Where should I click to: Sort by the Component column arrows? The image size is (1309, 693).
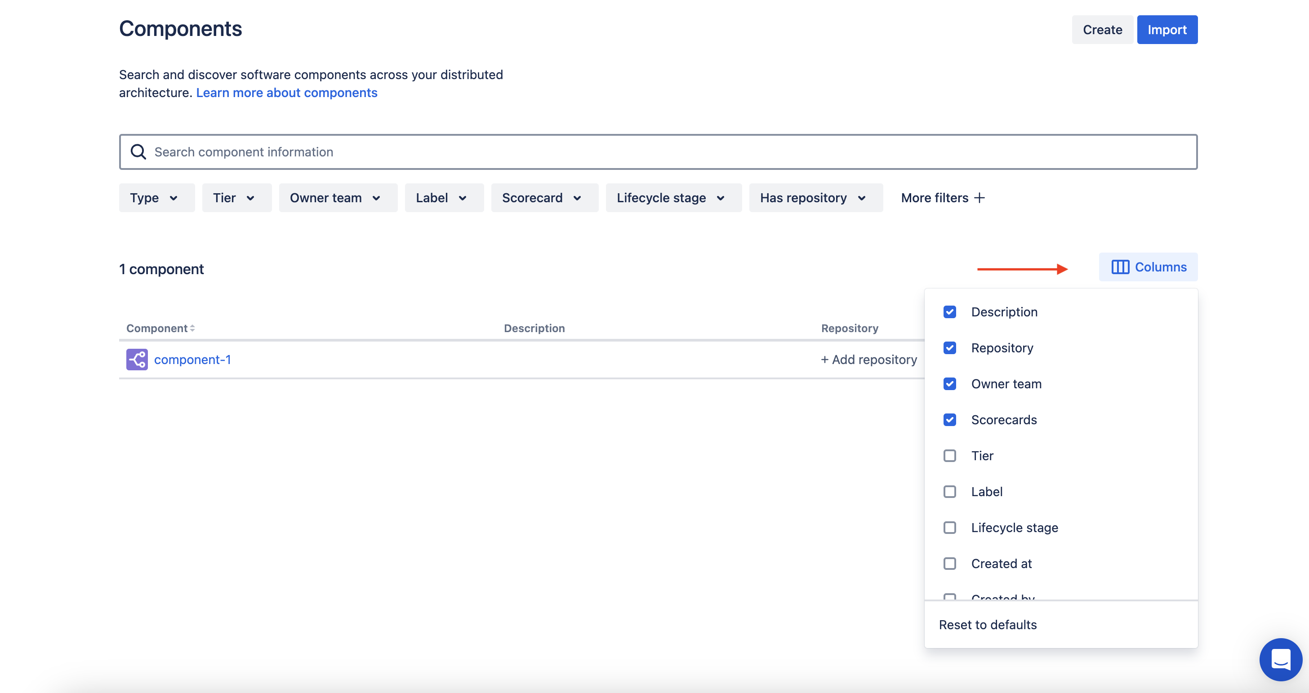[192, 328]
